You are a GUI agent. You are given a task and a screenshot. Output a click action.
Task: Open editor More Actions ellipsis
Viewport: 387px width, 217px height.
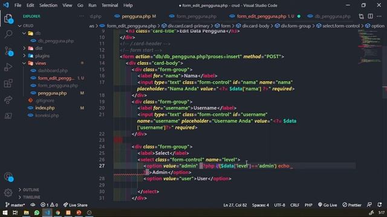click(x=379, y=16)
